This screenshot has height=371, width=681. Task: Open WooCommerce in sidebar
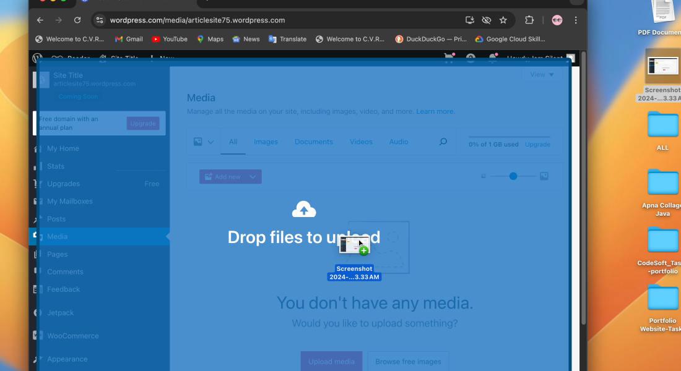(72, 336)
